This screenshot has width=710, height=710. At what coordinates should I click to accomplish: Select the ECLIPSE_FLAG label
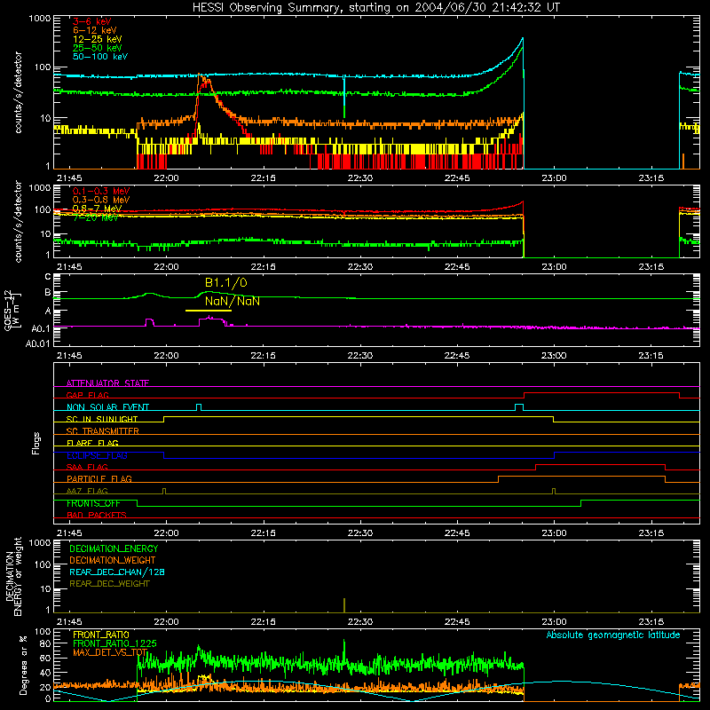[x=97, y=455]
